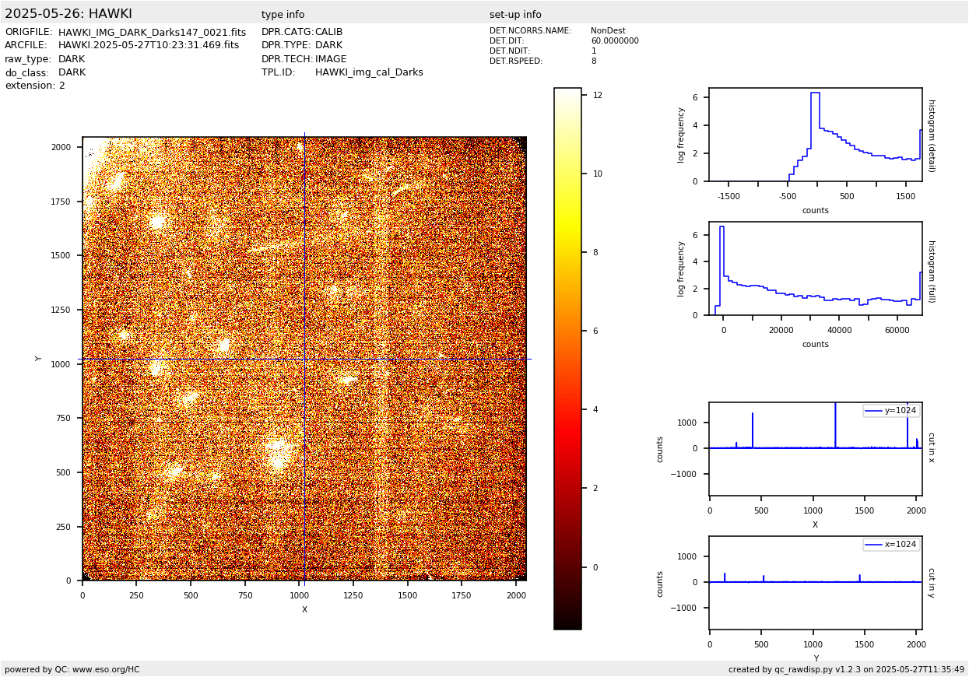Select the type info header

pos(283,15)
